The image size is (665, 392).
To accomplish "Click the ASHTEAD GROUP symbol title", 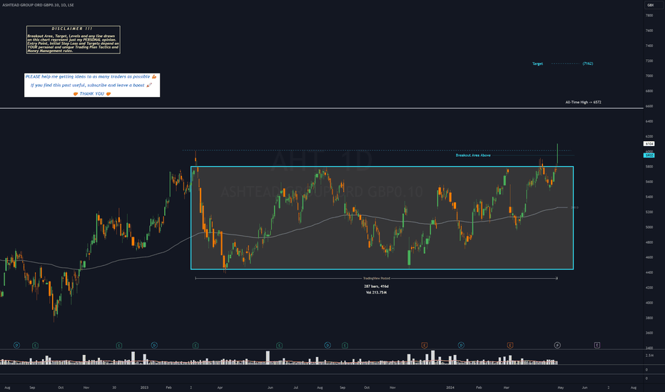I will [38, 5].
